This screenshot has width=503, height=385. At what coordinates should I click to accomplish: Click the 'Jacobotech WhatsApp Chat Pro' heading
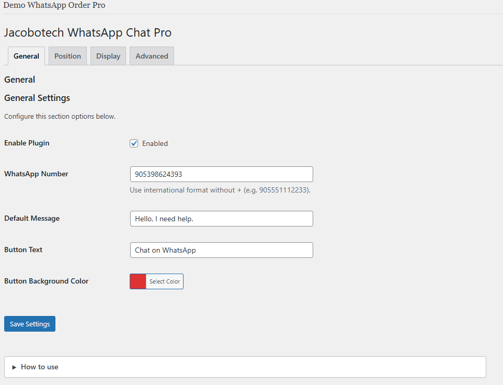tap(87, 33)
